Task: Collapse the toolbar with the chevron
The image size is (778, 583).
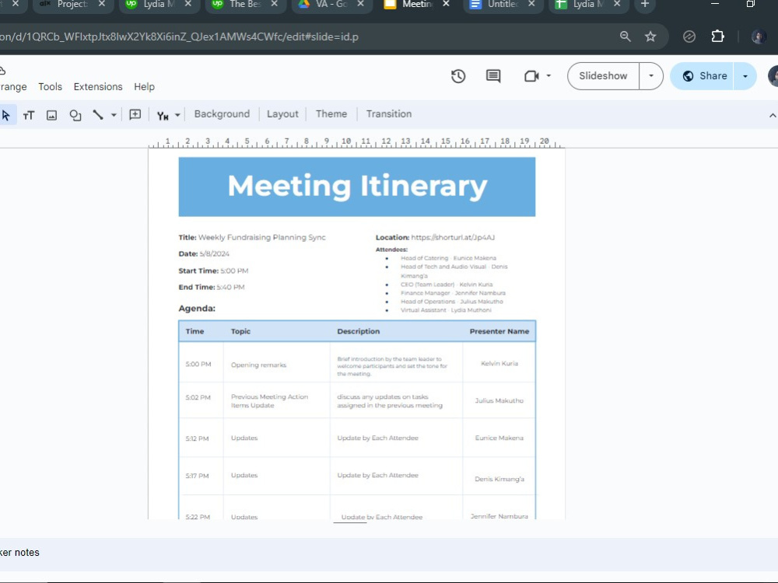Action: click(x=772, y=116)
